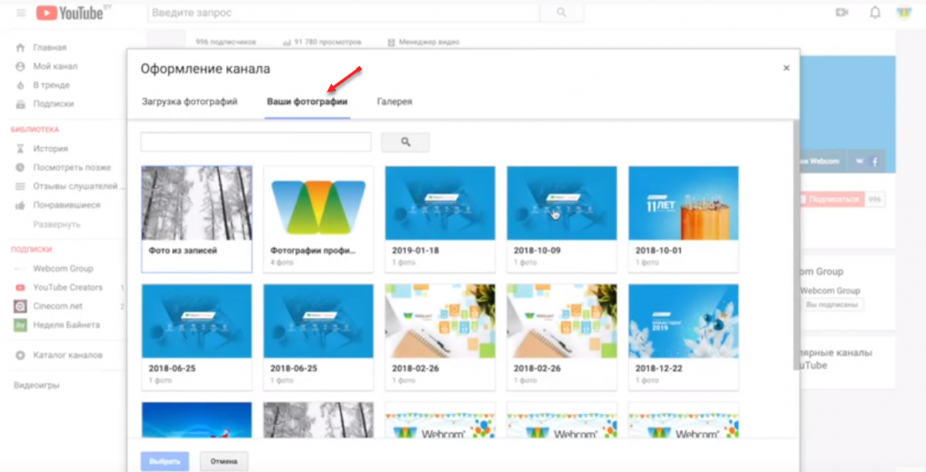The image size is (926, 472).
Task: Open История in the library section
Action: coord(51,148)
